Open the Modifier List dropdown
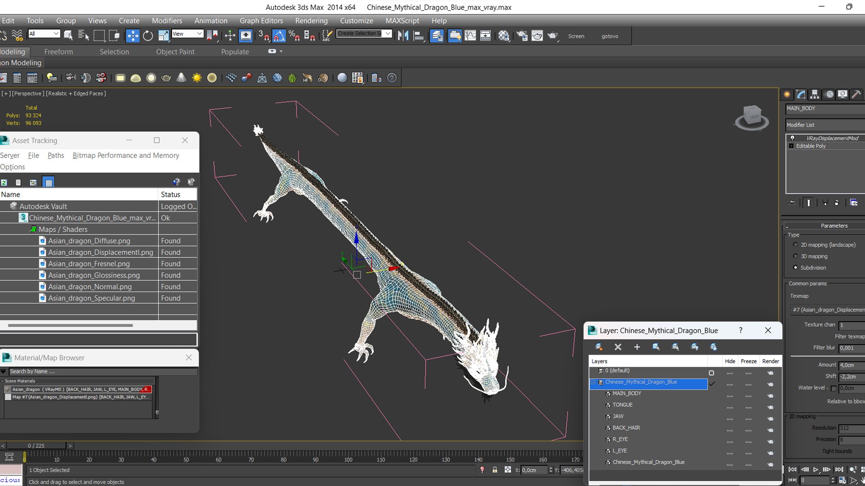 pos(825,125)
